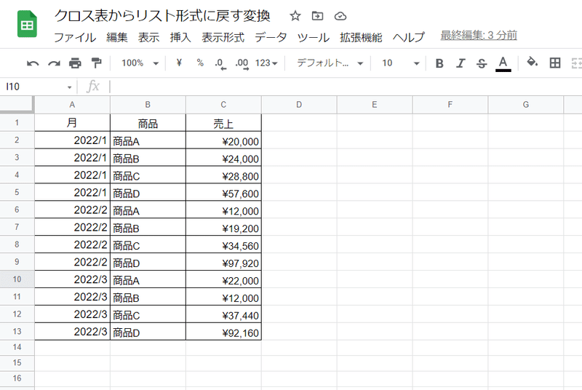This screenshot has width=582, height=390.
Task: Open the ファイル menu
Action: tap(75, 38)
